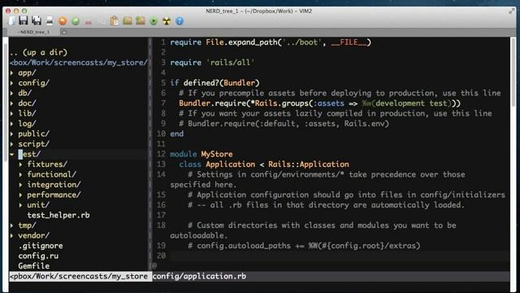Open Help with the blue question icon
The width and height of the screenshot is (520, 293).
[x=180, y=21]
